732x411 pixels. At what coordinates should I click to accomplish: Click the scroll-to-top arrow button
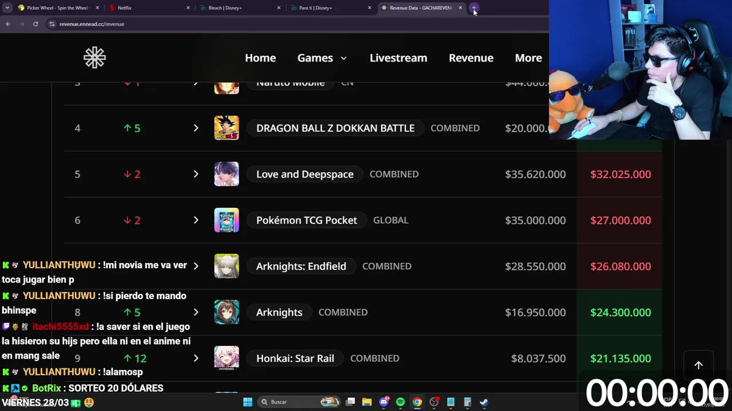point(698,365)
